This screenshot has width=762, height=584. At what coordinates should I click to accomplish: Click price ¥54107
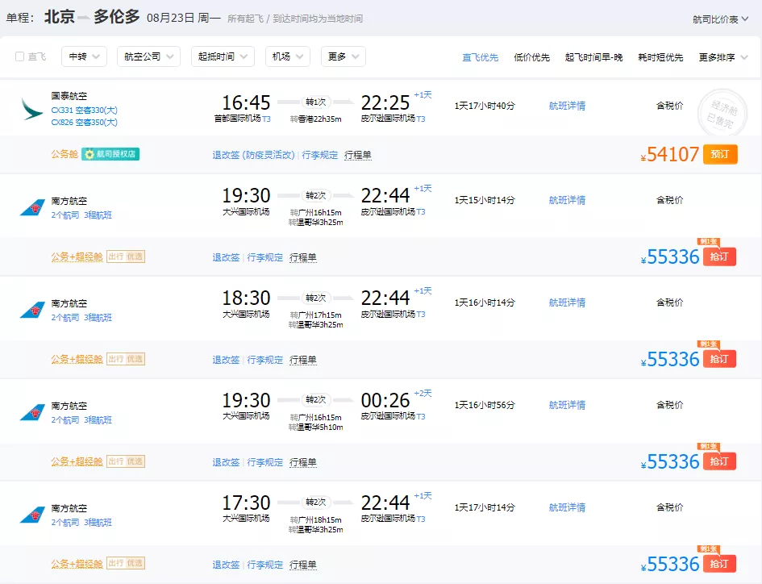(669, 155)
